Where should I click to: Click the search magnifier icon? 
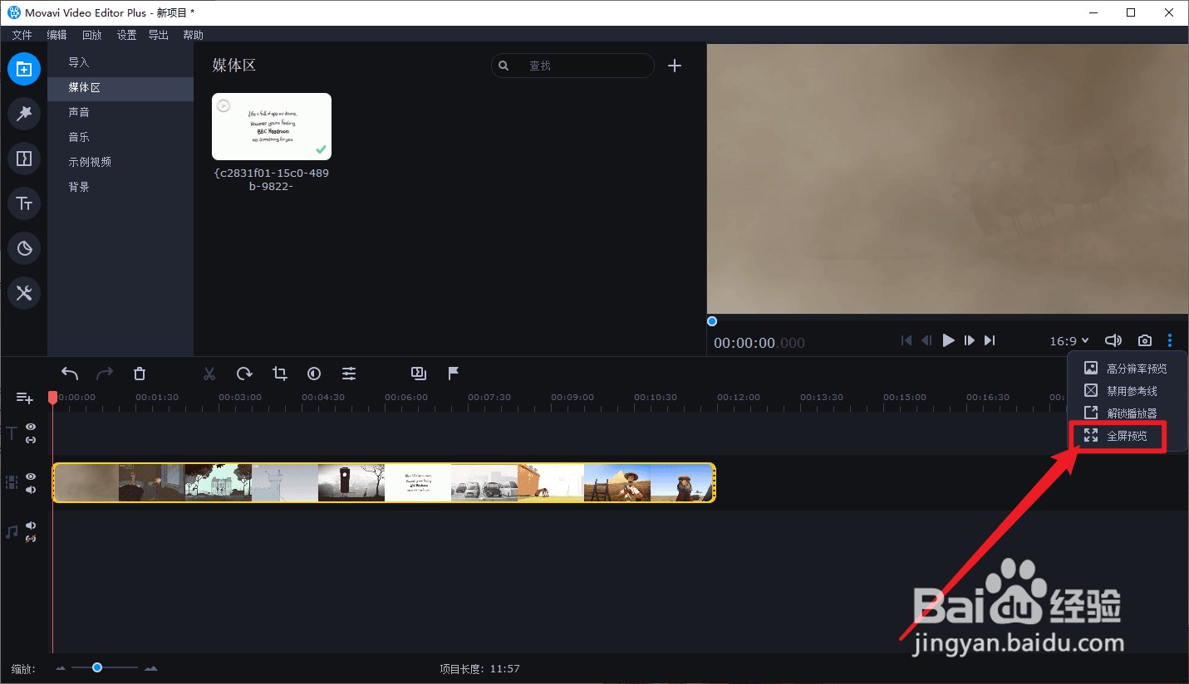(x=504, y=66)
